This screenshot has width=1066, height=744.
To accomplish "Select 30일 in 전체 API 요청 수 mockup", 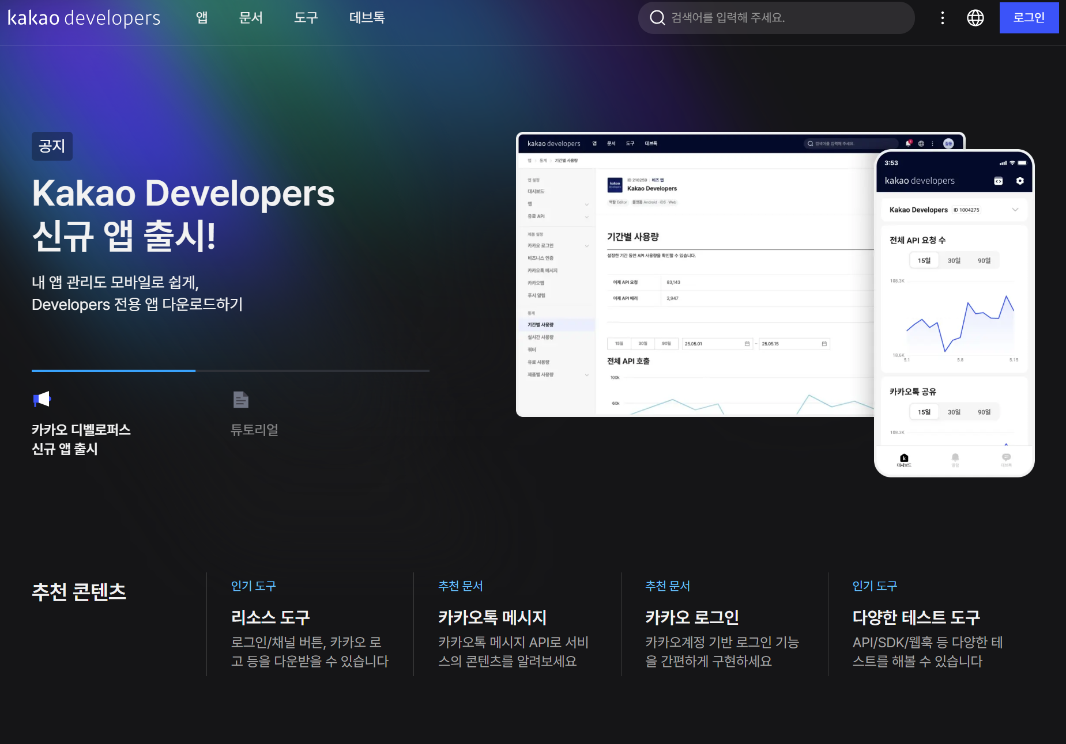I will coord(954,261).
